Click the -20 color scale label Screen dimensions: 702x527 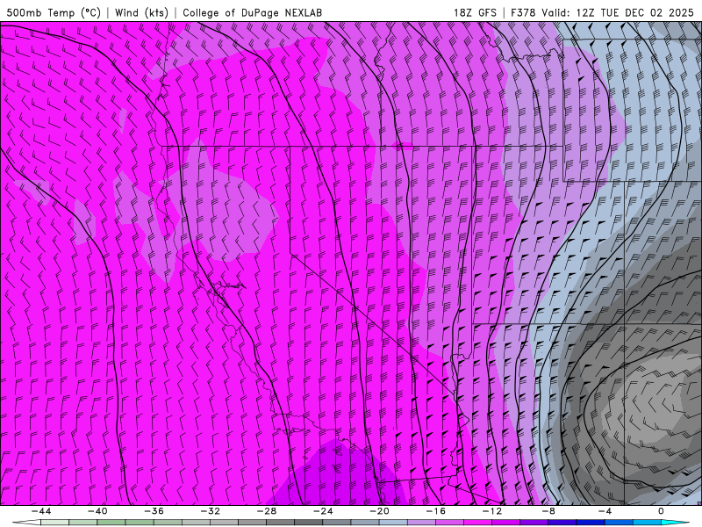[380, 511]
